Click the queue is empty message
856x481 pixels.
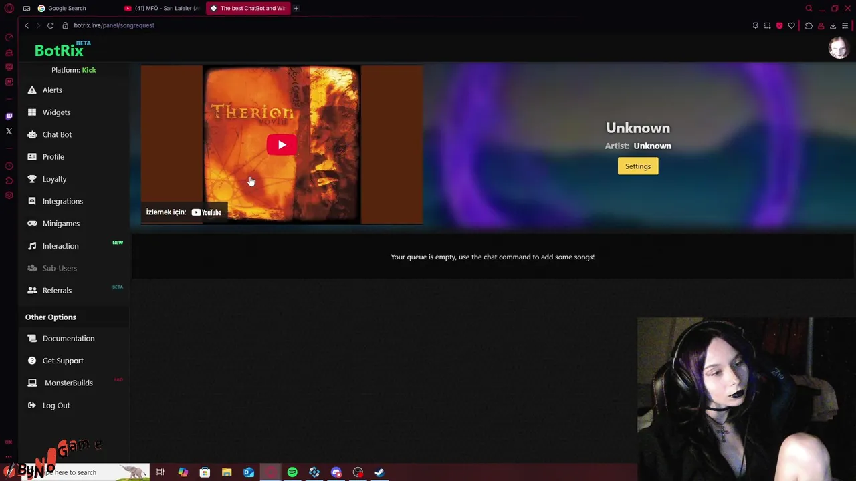(492, 257)
